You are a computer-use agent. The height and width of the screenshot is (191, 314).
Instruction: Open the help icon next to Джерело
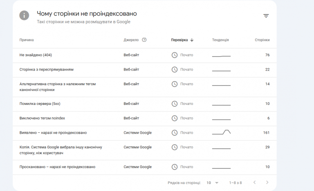pyautogui.click(x=144, y=40)
